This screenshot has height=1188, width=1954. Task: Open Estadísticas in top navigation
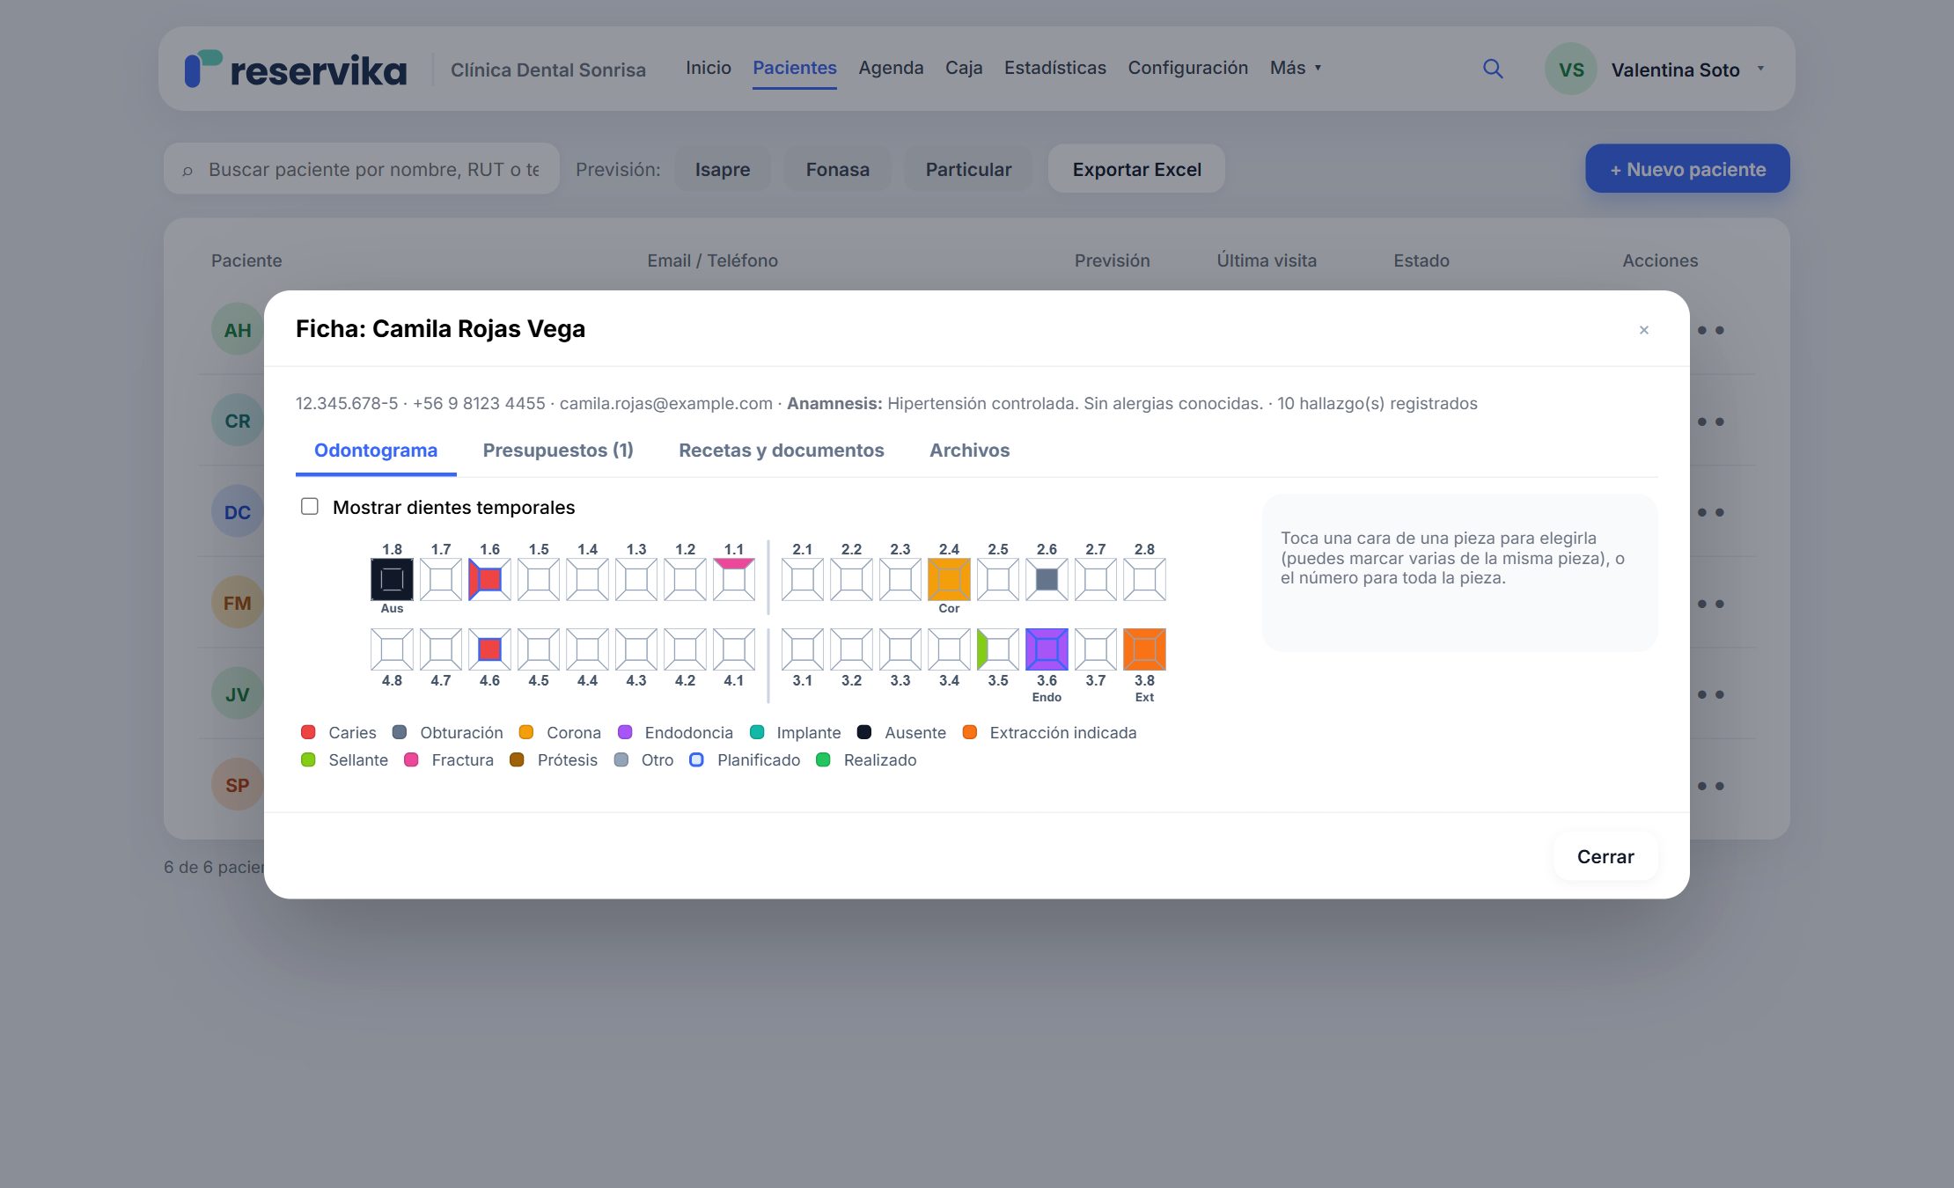point(1055,68)
